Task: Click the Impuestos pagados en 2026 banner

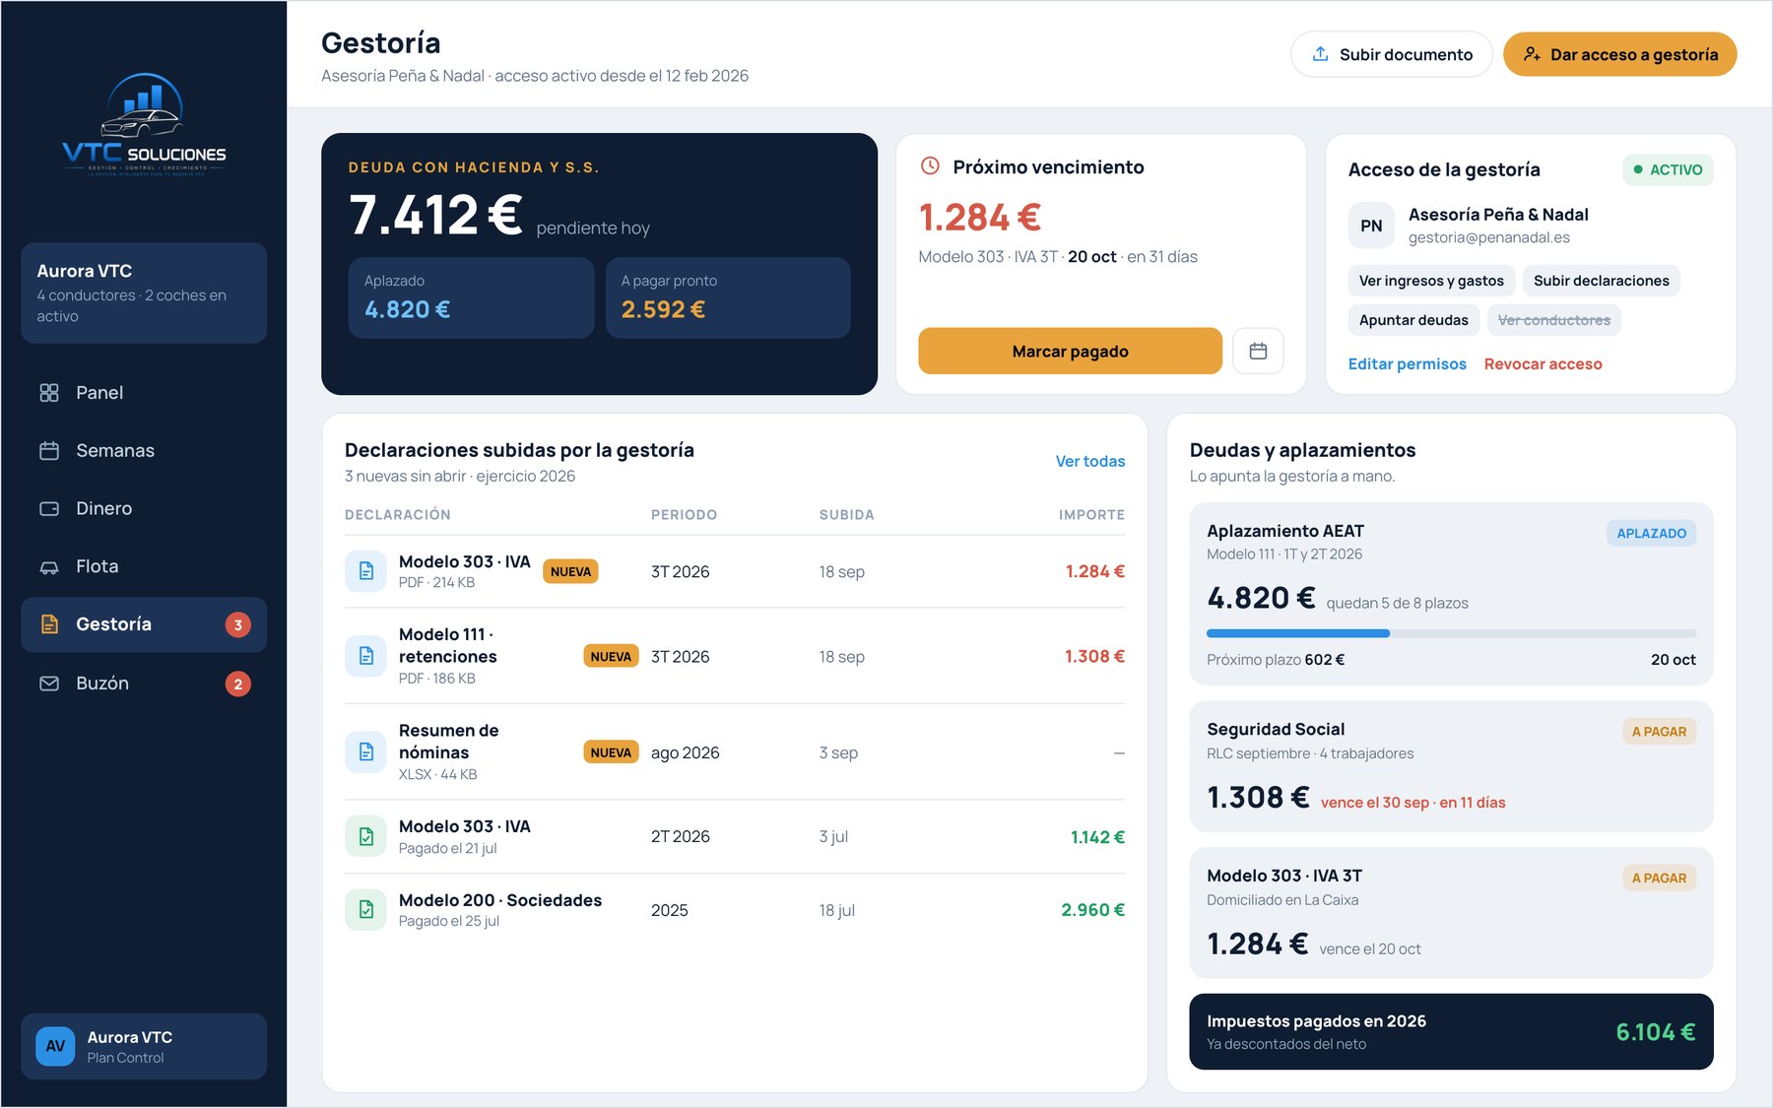Action: (1452, 1032)
